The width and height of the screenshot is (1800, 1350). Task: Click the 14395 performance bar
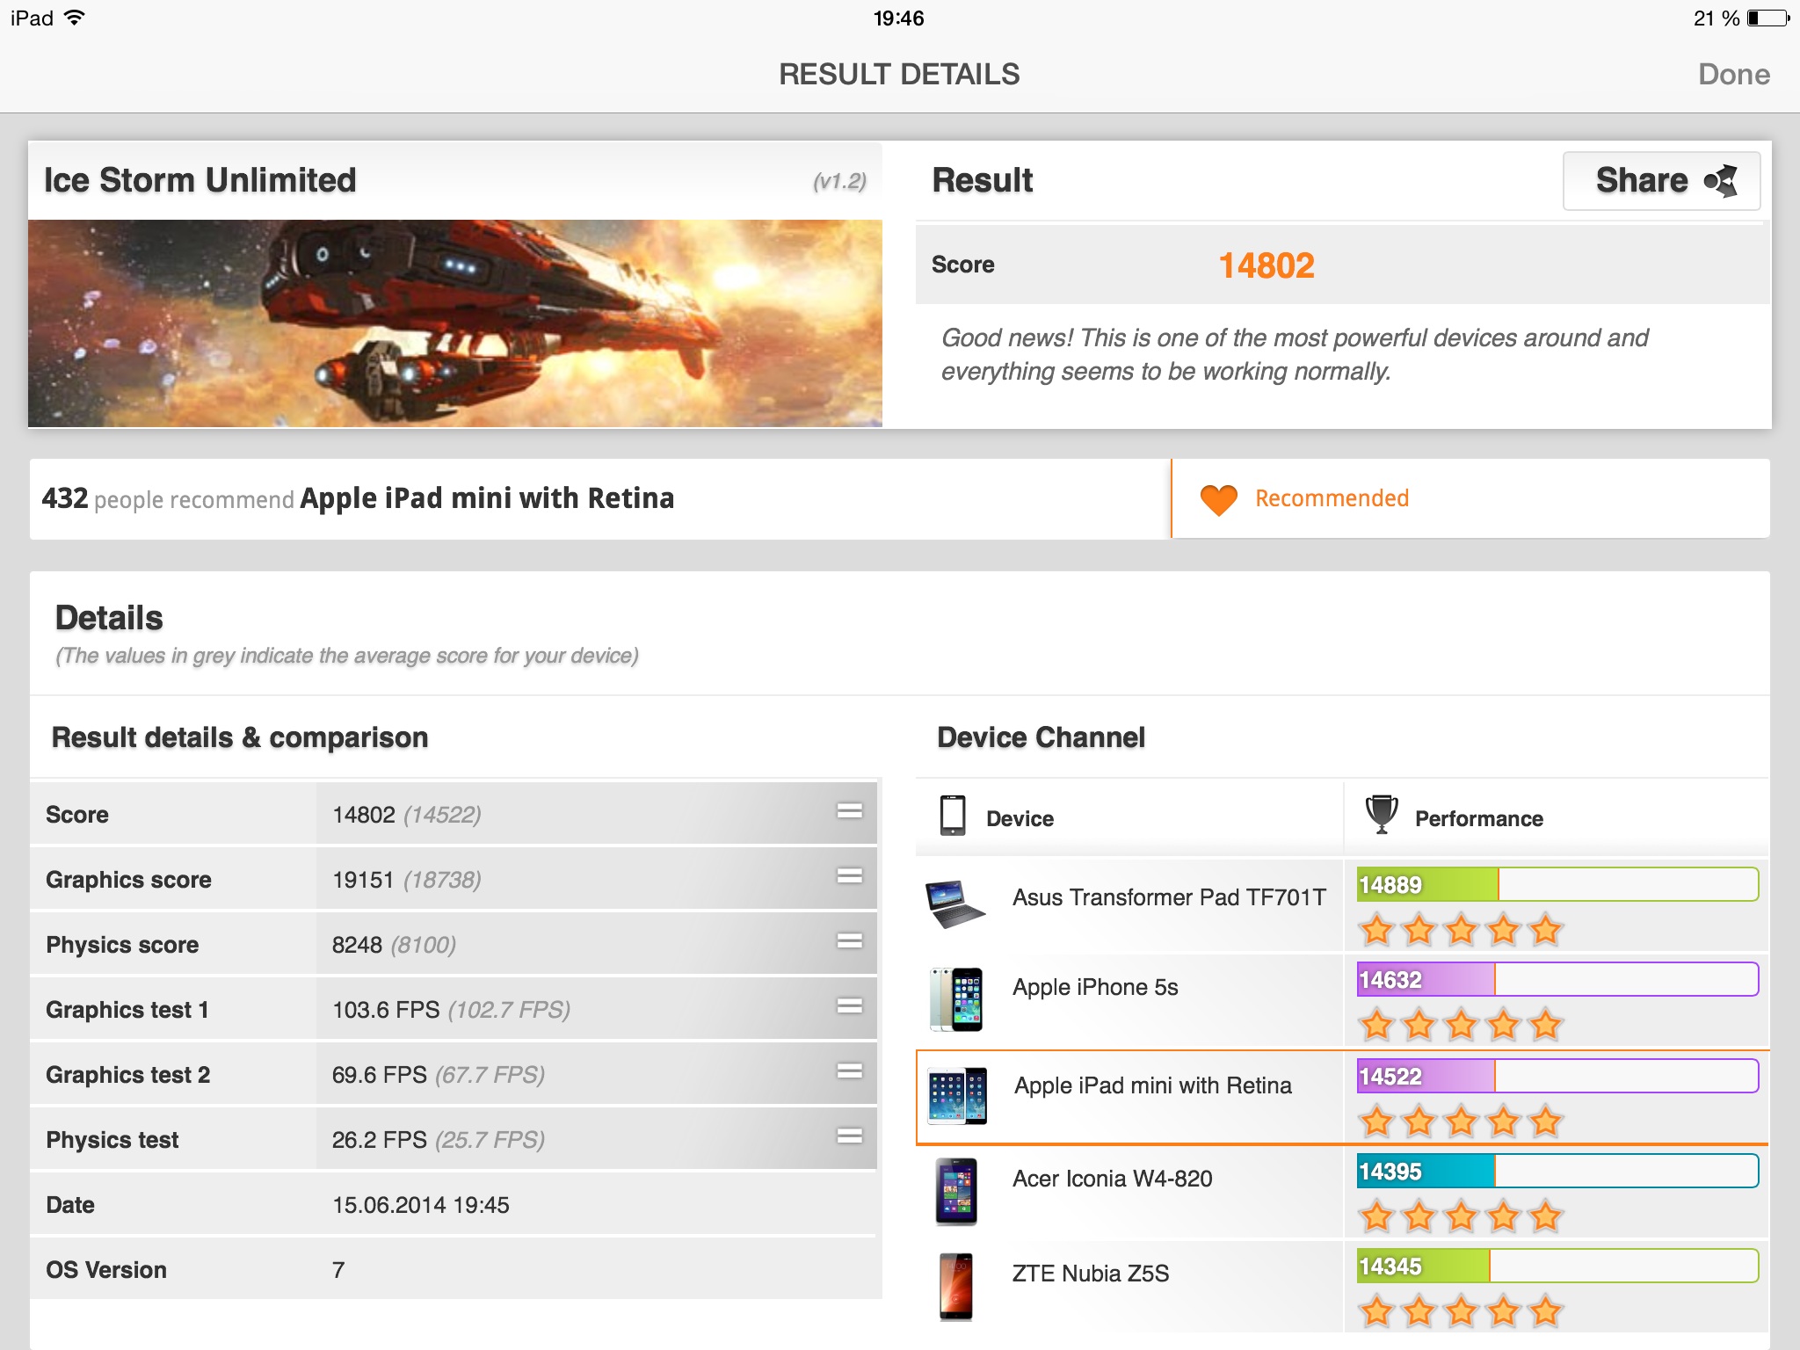click(1557, 1171)
